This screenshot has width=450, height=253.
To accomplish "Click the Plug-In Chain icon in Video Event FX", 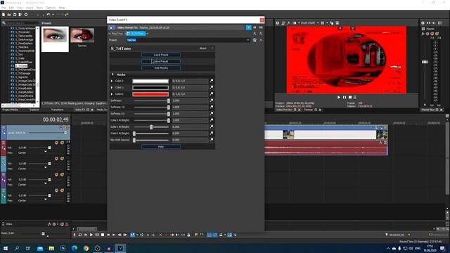I will coord(255,34).
